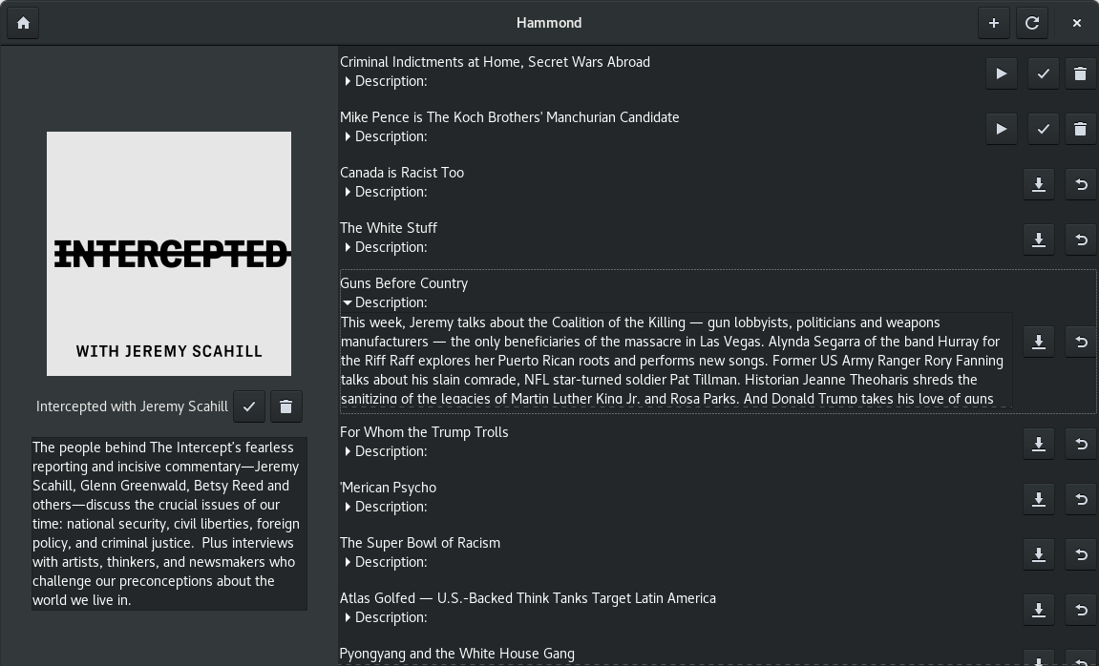Mark all Intercepted episodes as played
Viewport: 1099px width, 666px height.
pos(248,406)
